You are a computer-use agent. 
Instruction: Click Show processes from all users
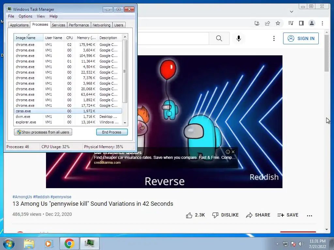pos(43,132)
